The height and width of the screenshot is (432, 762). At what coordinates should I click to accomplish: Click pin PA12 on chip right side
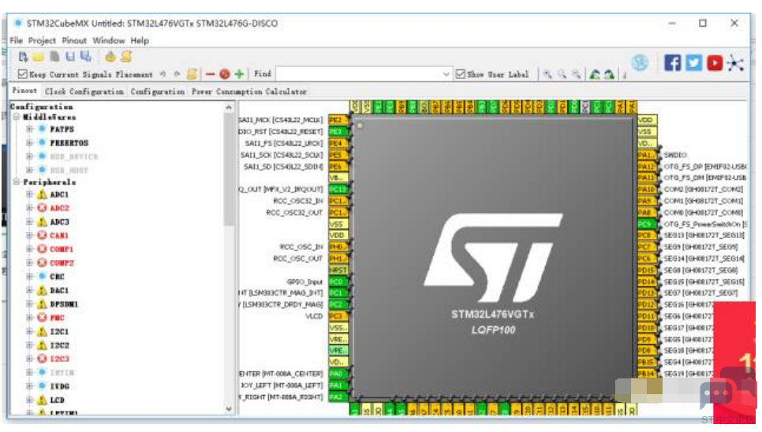[646, 166]
